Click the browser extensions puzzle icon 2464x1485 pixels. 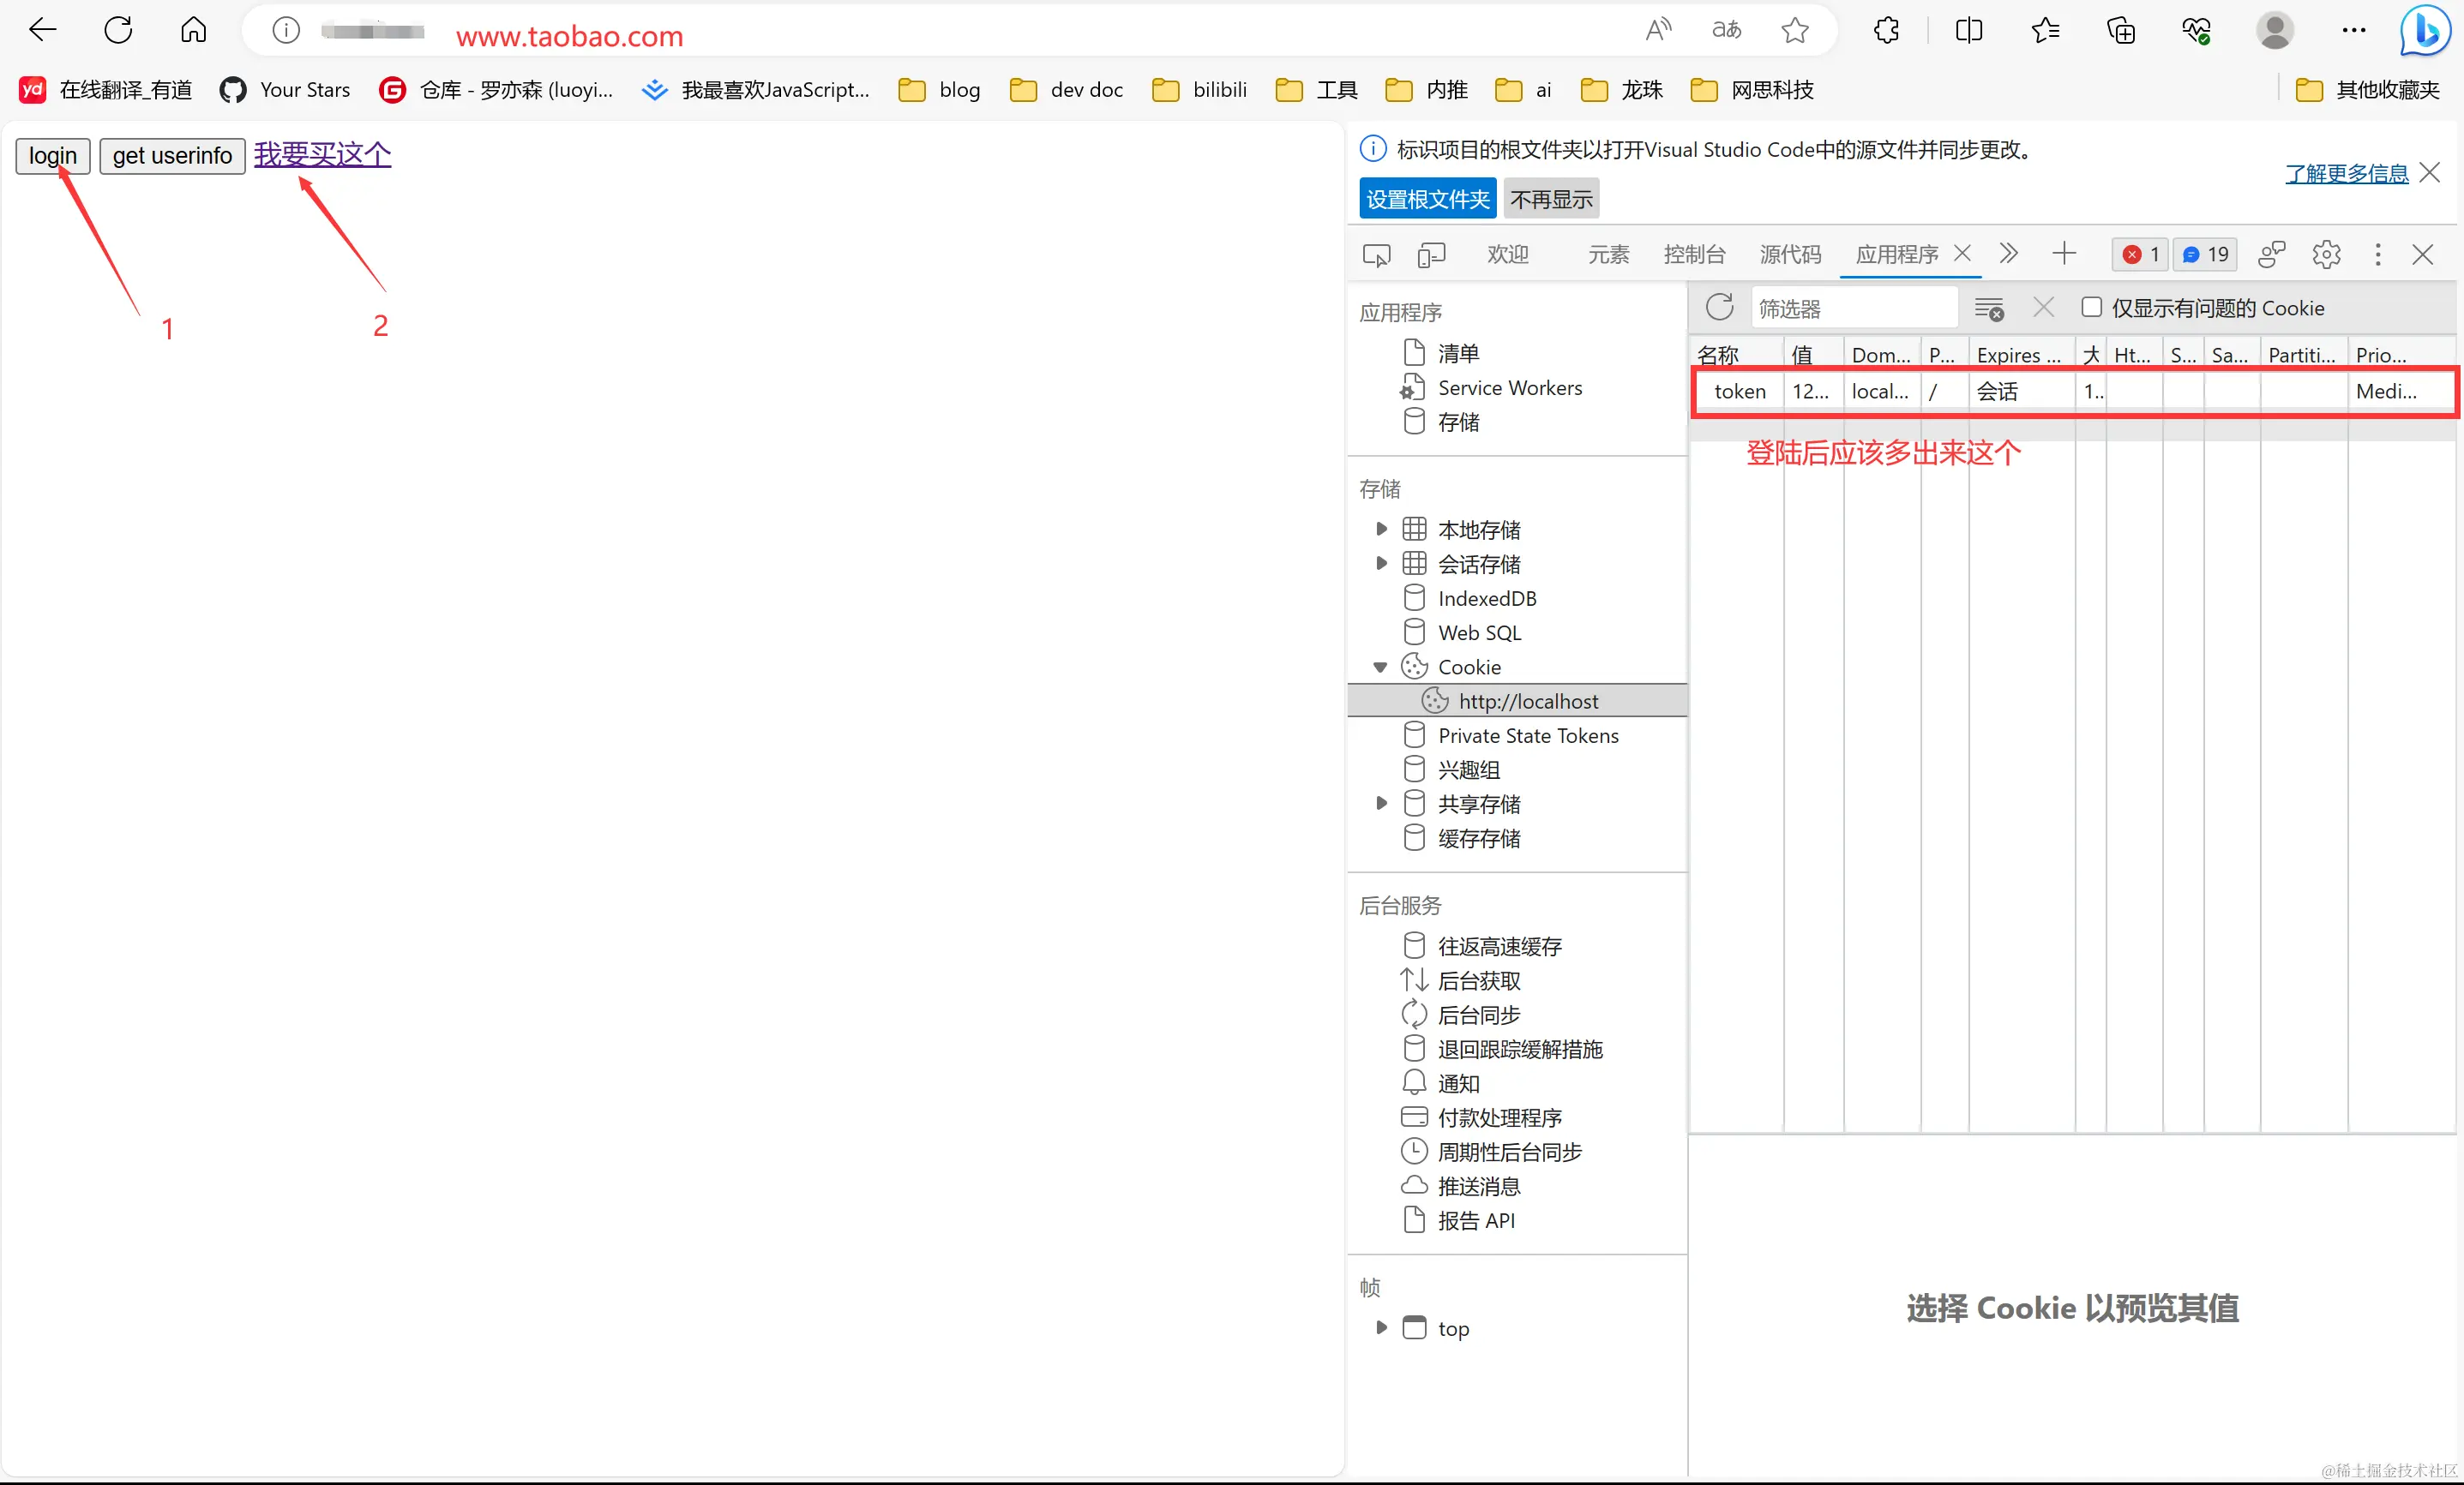(1886, 31)
